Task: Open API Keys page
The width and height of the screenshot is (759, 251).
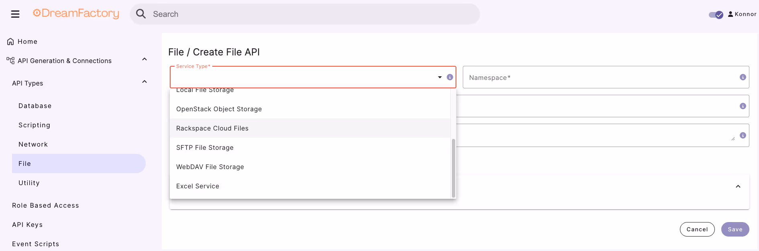Action: [27, 224]
